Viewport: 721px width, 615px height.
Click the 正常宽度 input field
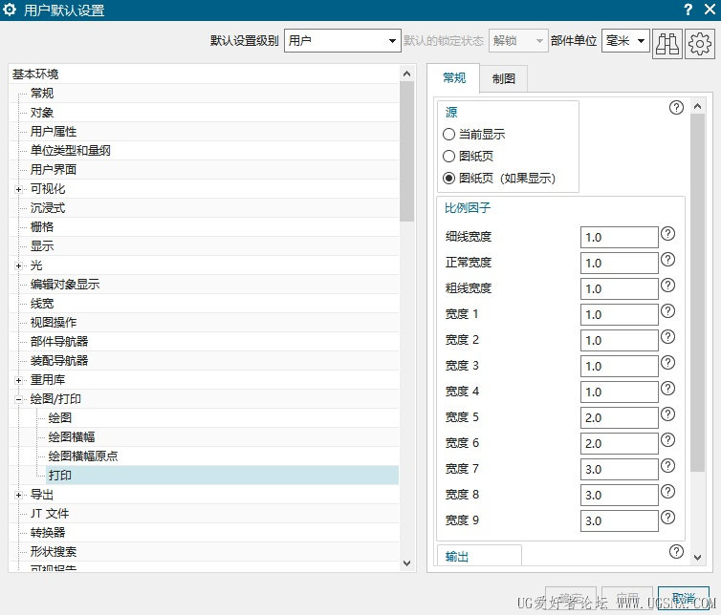619,263
